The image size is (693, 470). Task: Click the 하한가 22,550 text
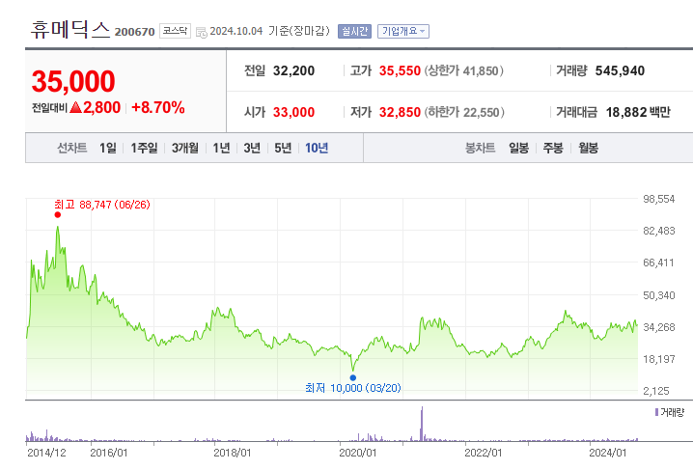pos(464,112)
